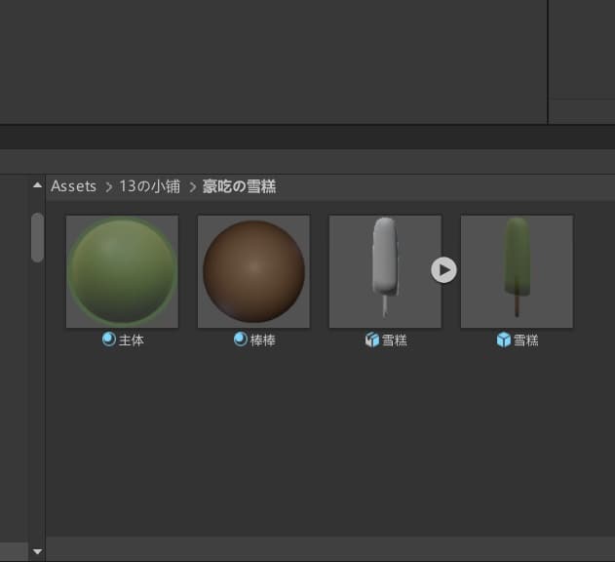Navigate to the Assets breadcrumb folder
The width and height of the screenshot is (615, 562).
click(x=74, y=186)
